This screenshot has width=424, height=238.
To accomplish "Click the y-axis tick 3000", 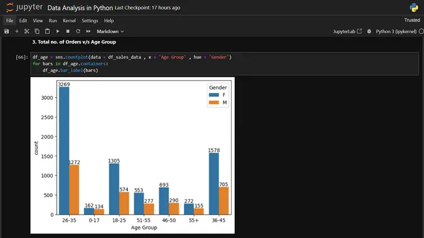I will 47,98.
